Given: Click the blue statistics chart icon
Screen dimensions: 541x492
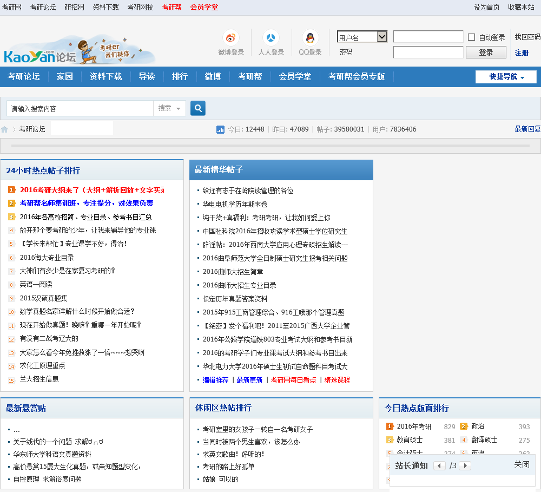Looking at the screenshot, I should click(x=221, y=129).
